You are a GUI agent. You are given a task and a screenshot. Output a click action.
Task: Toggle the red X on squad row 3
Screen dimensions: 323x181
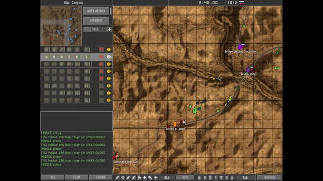click(x=101, y=64)
